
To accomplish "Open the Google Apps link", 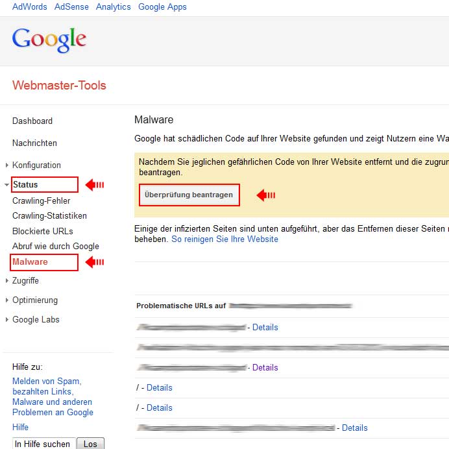I will pos(162,6).
